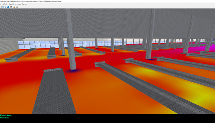215x123 pixels.
Task: Choose the pan hand tool
Action: (x=11, y=6)
